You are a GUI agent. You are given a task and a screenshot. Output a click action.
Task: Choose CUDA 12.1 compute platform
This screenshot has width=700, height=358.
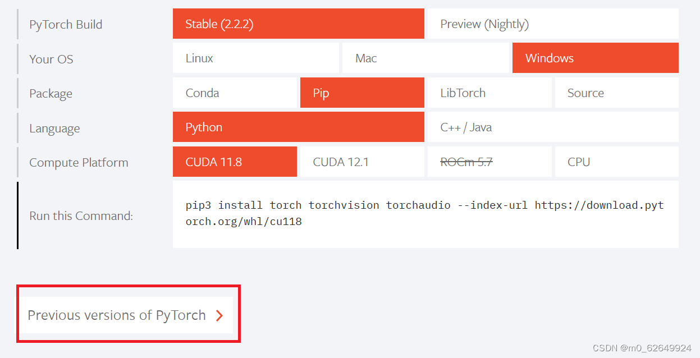pos(362,162)
